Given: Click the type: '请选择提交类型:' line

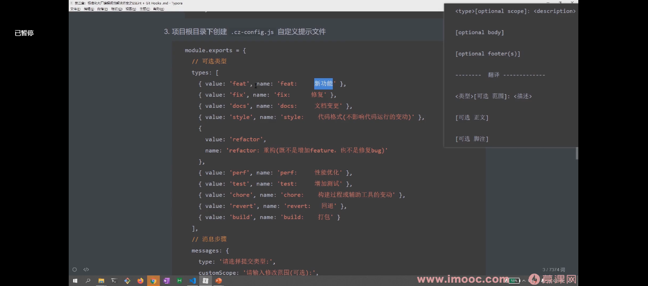Looking at the screenshot, I should pos(237,262).
